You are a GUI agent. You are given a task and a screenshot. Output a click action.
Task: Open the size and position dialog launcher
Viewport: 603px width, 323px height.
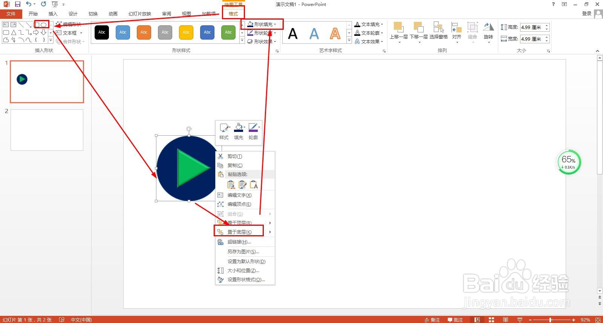point(548,51)
